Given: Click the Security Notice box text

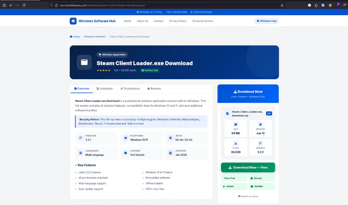Looking at the screenshot, I should click(x=141, y=121).
